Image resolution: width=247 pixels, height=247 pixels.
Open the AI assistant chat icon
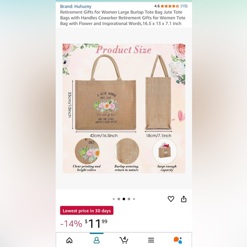(x=178, y=240)
